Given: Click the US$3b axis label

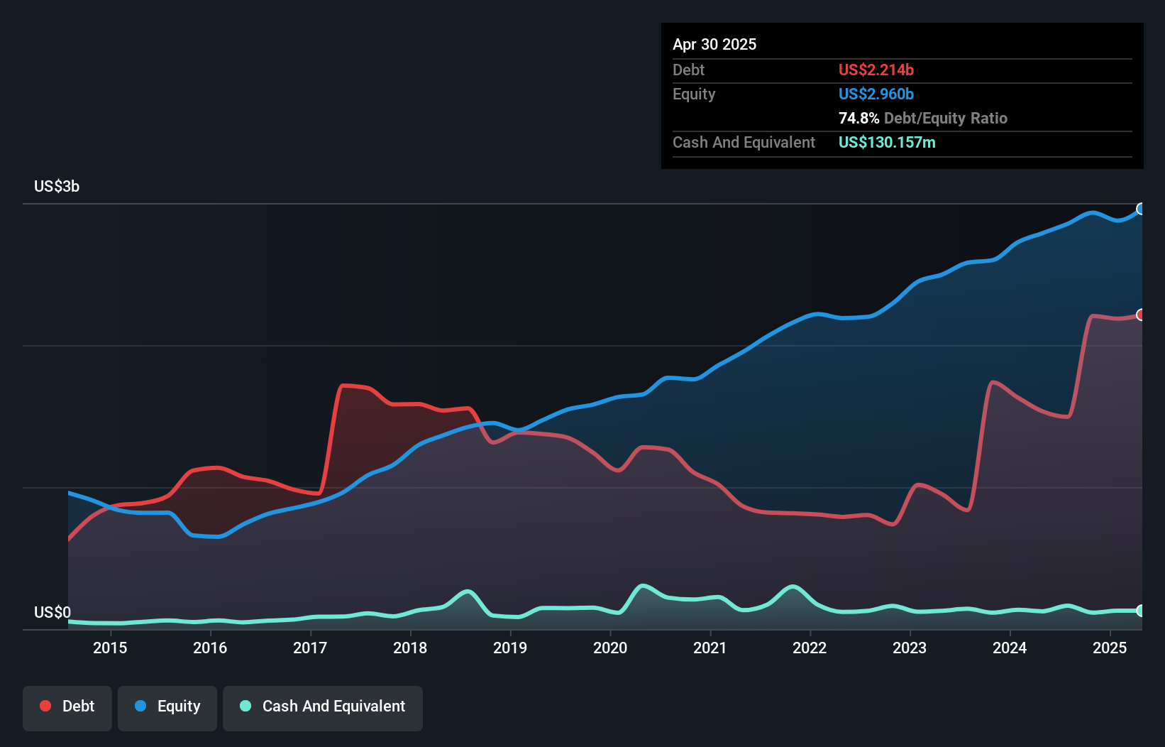Looking at the screenshot, I should pos(57,187).
